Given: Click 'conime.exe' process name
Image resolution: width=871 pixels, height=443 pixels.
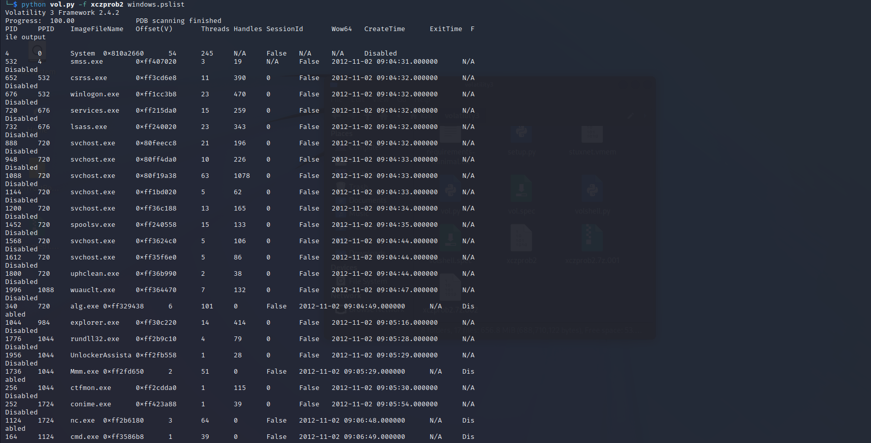Looking at the screenshot, I should click(x=91, y=404).
